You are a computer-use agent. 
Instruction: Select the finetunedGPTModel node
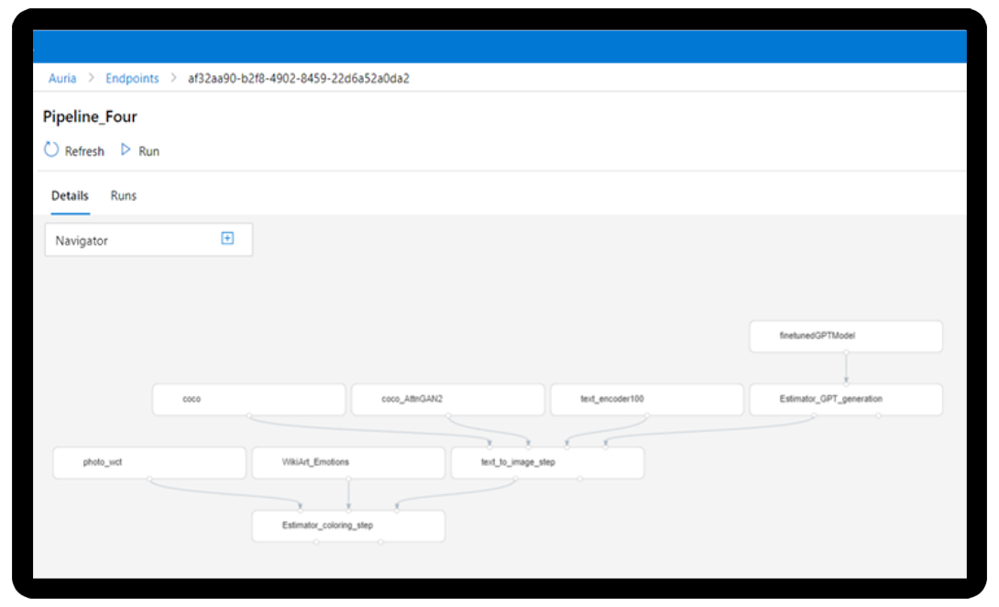846,337
